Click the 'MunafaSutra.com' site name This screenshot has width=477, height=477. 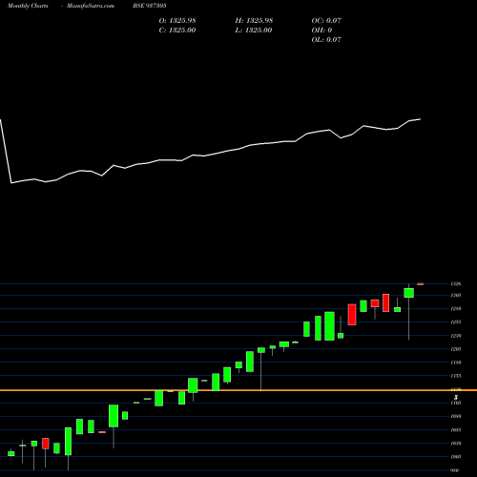coord(91,6)
